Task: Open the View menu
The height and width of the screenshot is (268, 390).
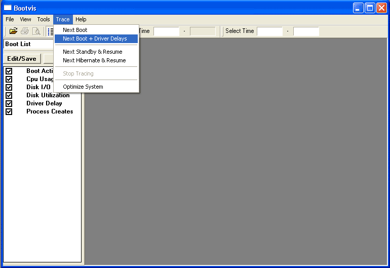Action: pos(25,19)
